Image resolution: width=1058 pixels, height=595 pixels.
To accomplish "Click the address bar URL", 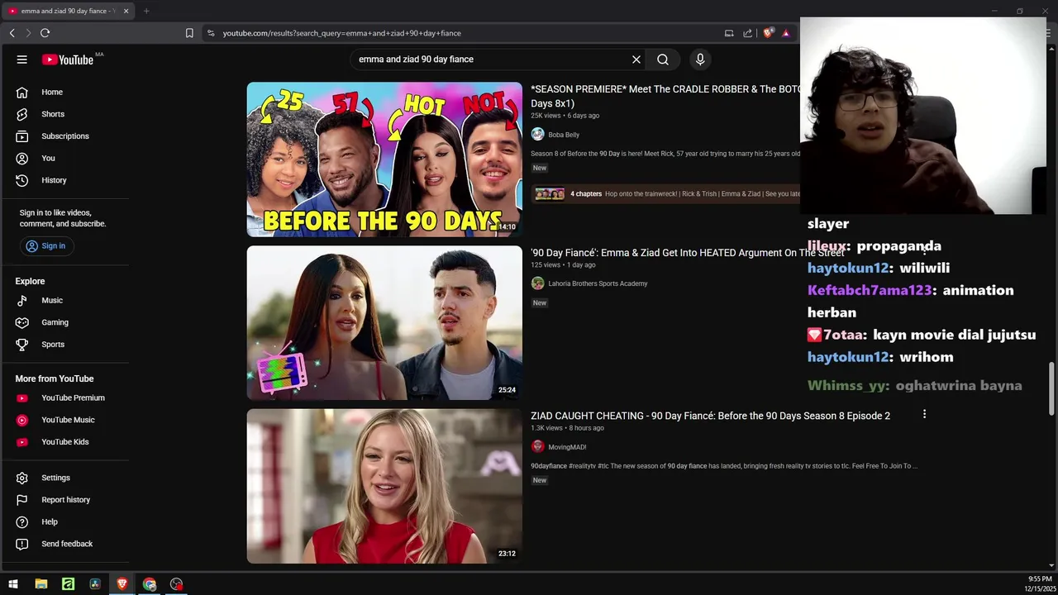I will (x=342, y=33).
